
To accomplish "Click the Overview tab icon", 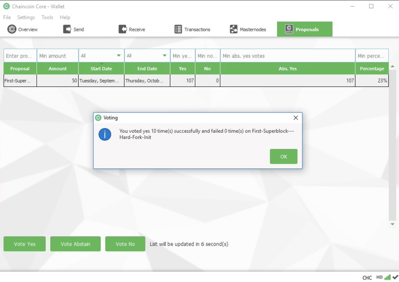I will pos(12,29).
